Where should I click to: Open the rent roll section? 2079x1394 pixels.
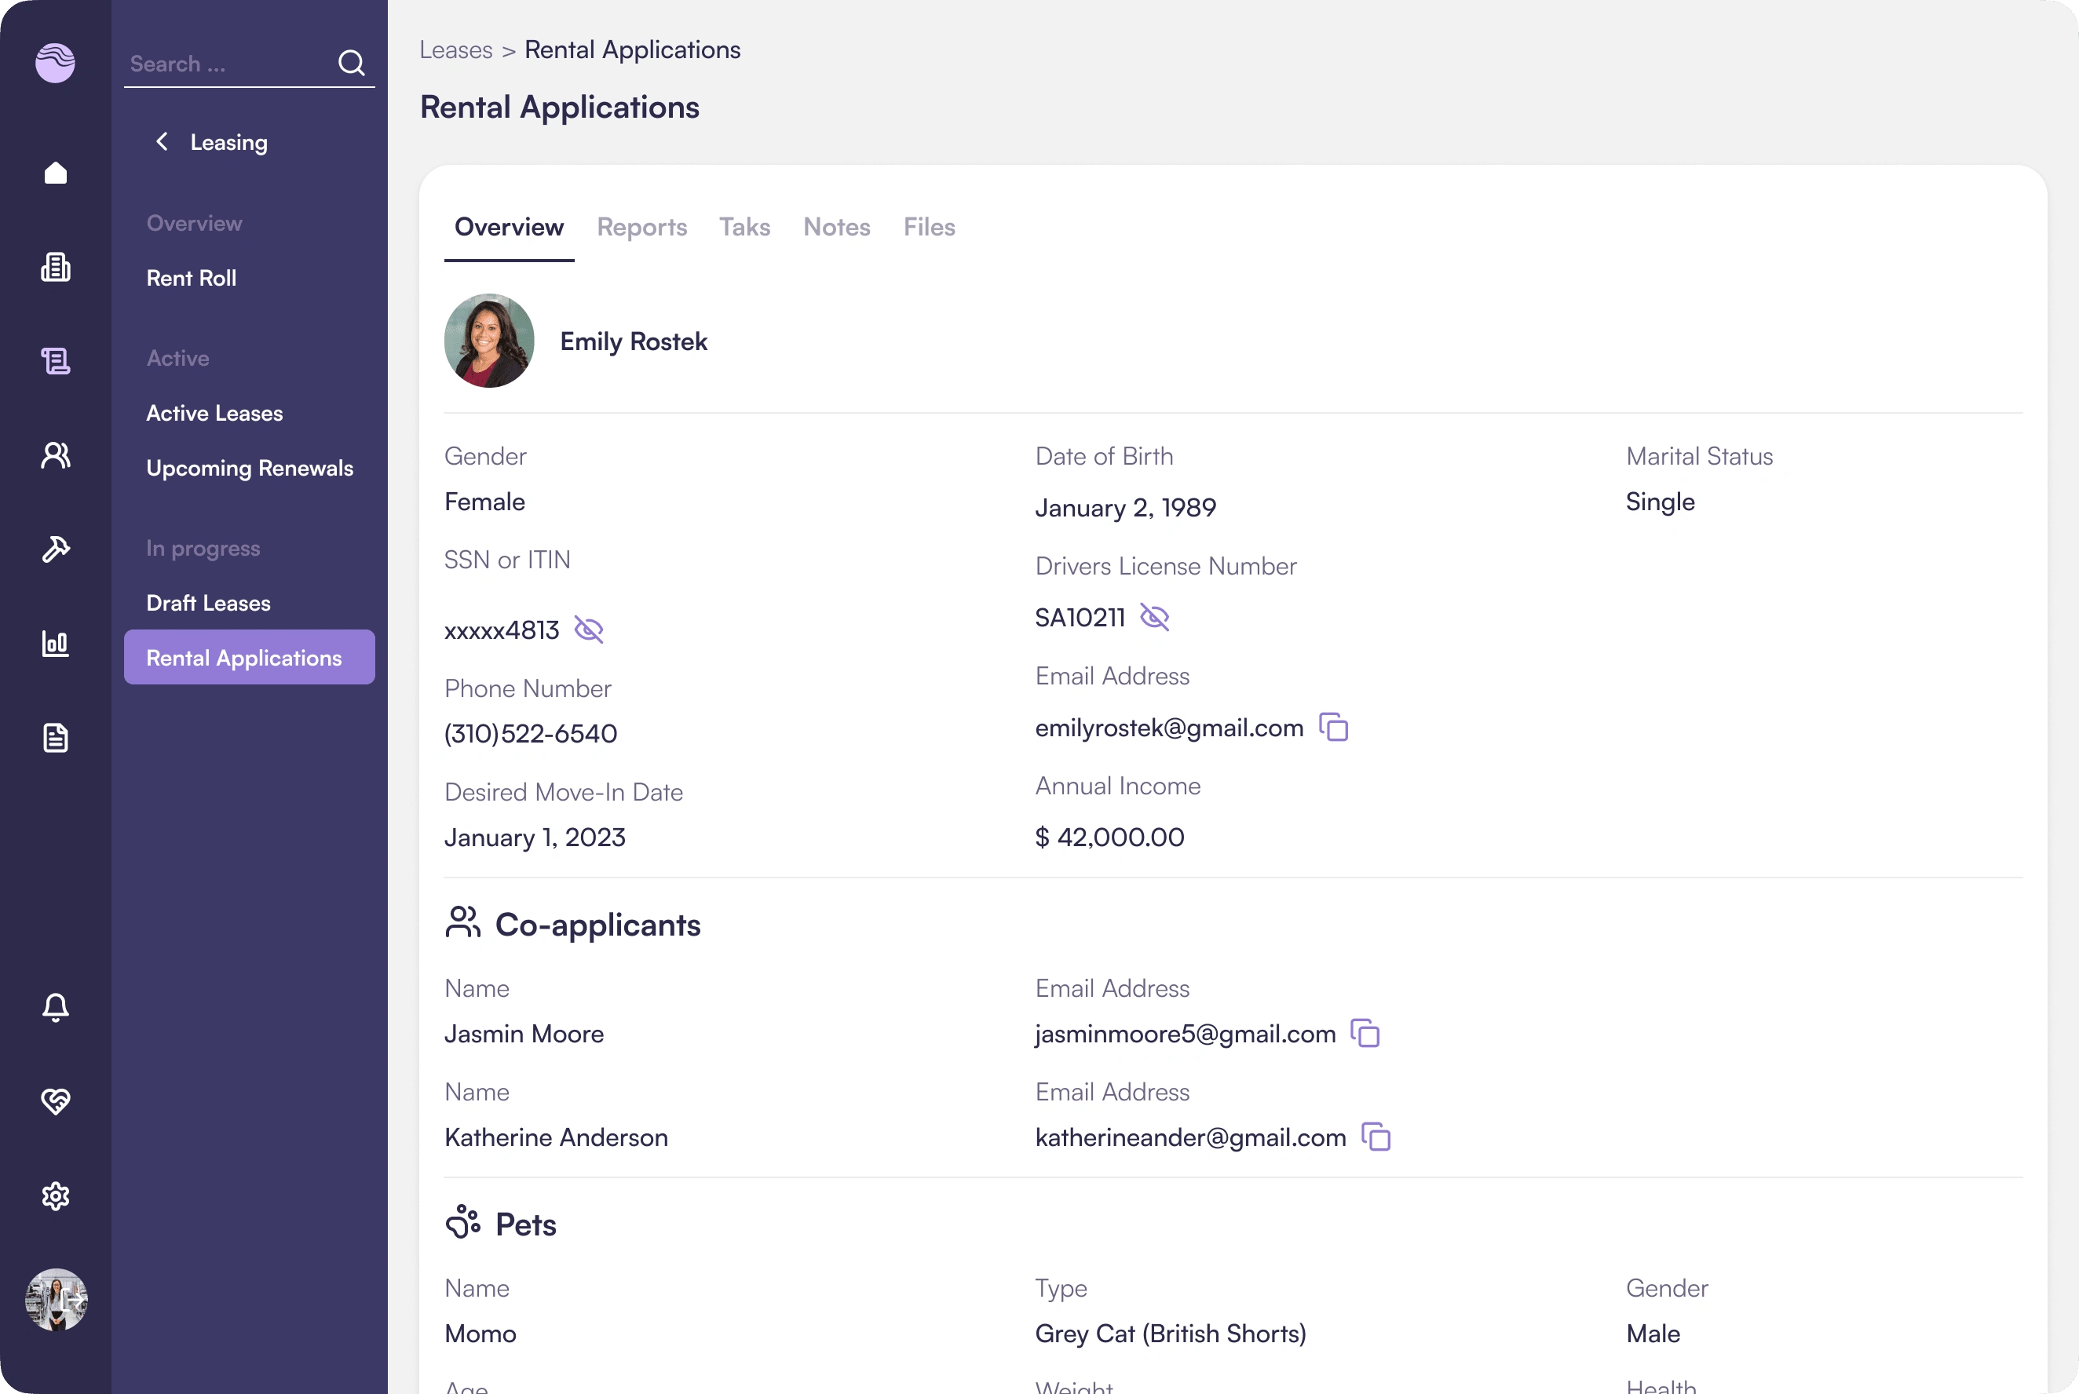click(190, 277)
